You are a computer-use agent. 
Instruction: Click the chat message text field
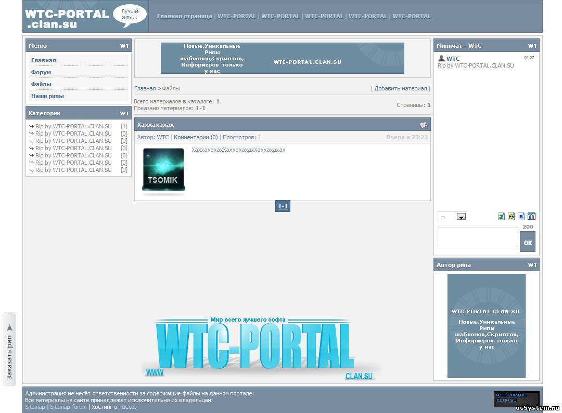coord(477,238)
